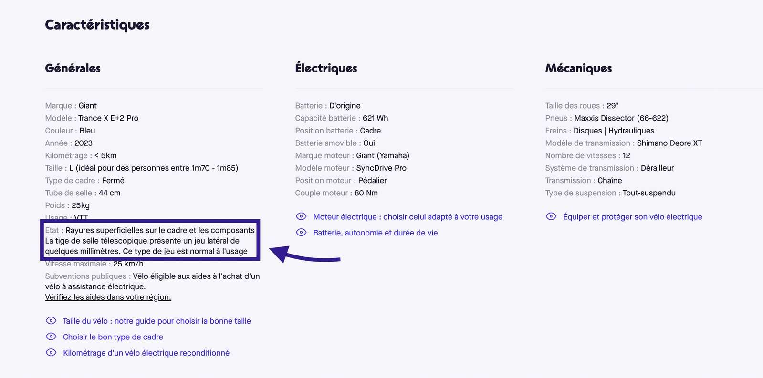Click the 'Shimano Deore XT' transmission value
This screenshot has width=763, height=378.
[669, 143]
